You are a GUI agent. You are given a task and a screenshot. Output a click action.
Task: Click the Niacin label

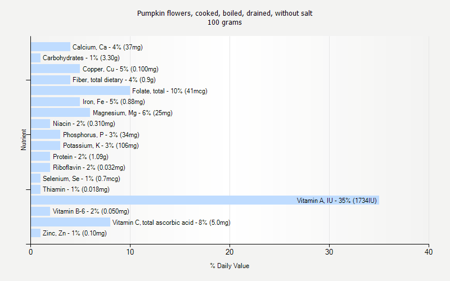point(84,124)
